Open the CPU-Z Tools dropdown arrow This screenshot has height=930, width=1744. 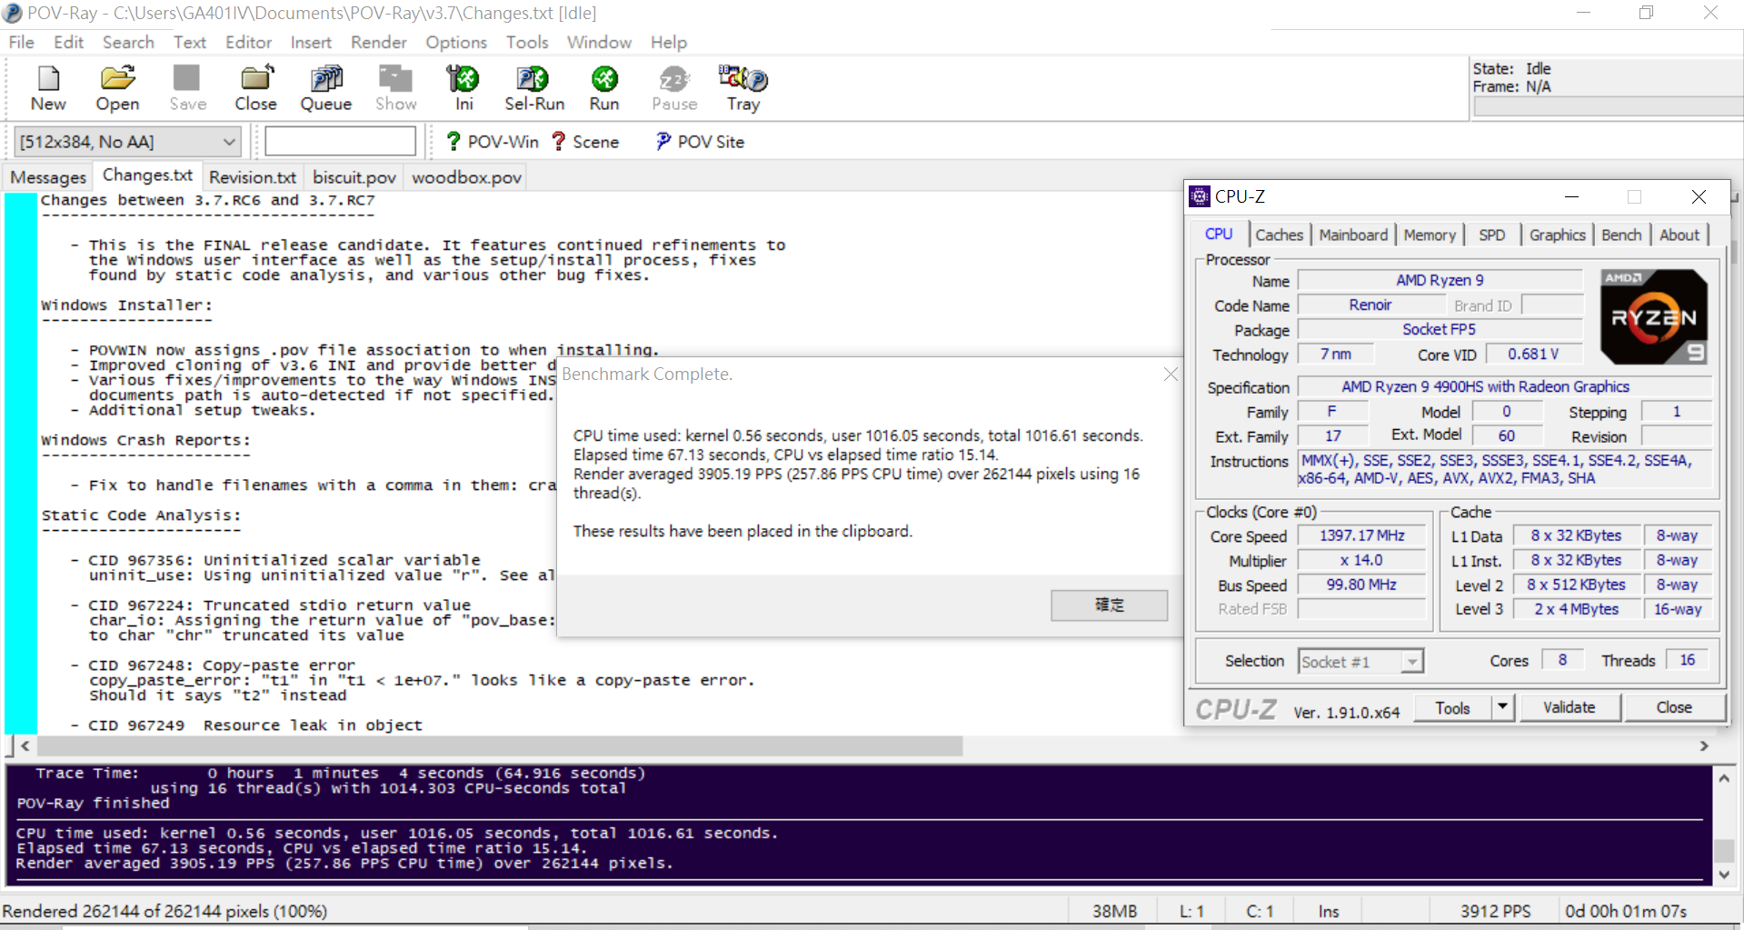(x=1502, y=706)
